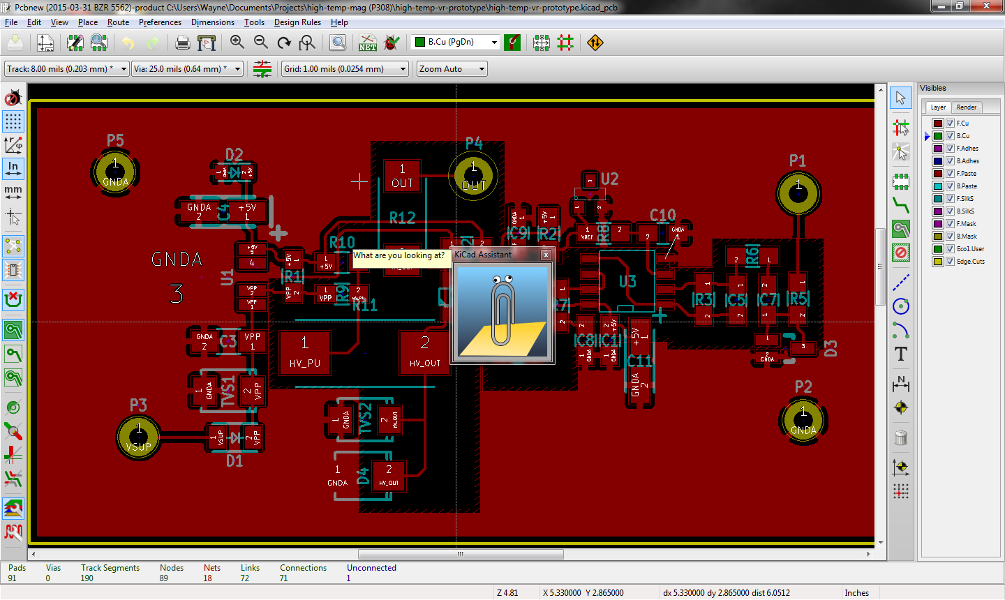Open the Design Rules menu
Image resolution: width=1005 pixels, height=600 pixels.
click(x=297, y=22)
